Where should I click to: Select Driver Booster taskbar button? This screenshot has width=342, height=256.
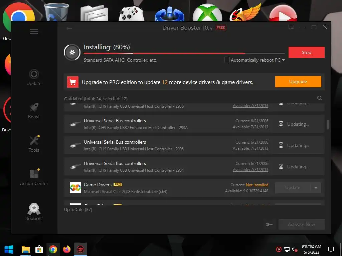[80, 249]
